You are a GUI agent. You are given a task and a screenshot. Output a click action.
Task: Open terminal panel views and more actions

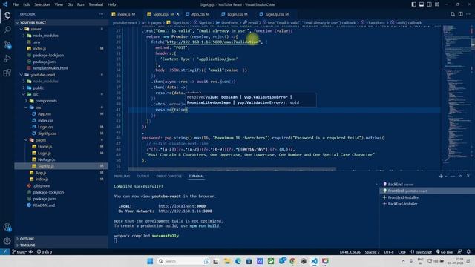[453, 176]
